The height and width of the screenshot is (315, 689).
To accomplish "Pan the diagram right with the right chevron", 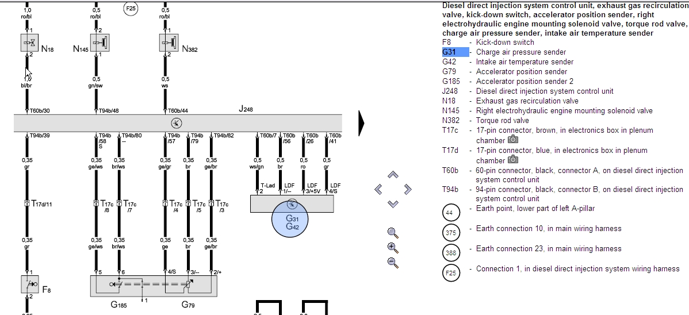I will (x=408, y=189).
